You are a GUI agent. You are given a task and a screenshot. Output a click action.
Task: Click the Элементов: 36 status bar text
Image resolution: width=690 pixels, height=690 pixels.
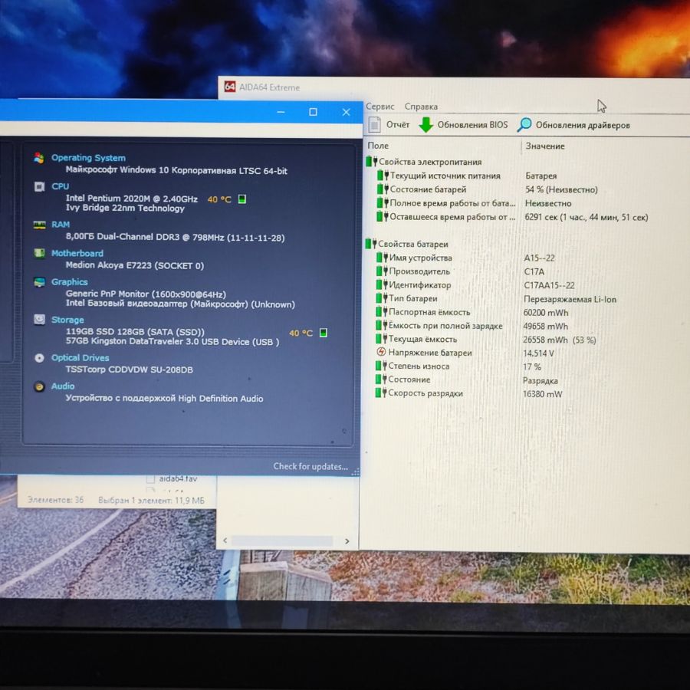(x=55, y=499)
